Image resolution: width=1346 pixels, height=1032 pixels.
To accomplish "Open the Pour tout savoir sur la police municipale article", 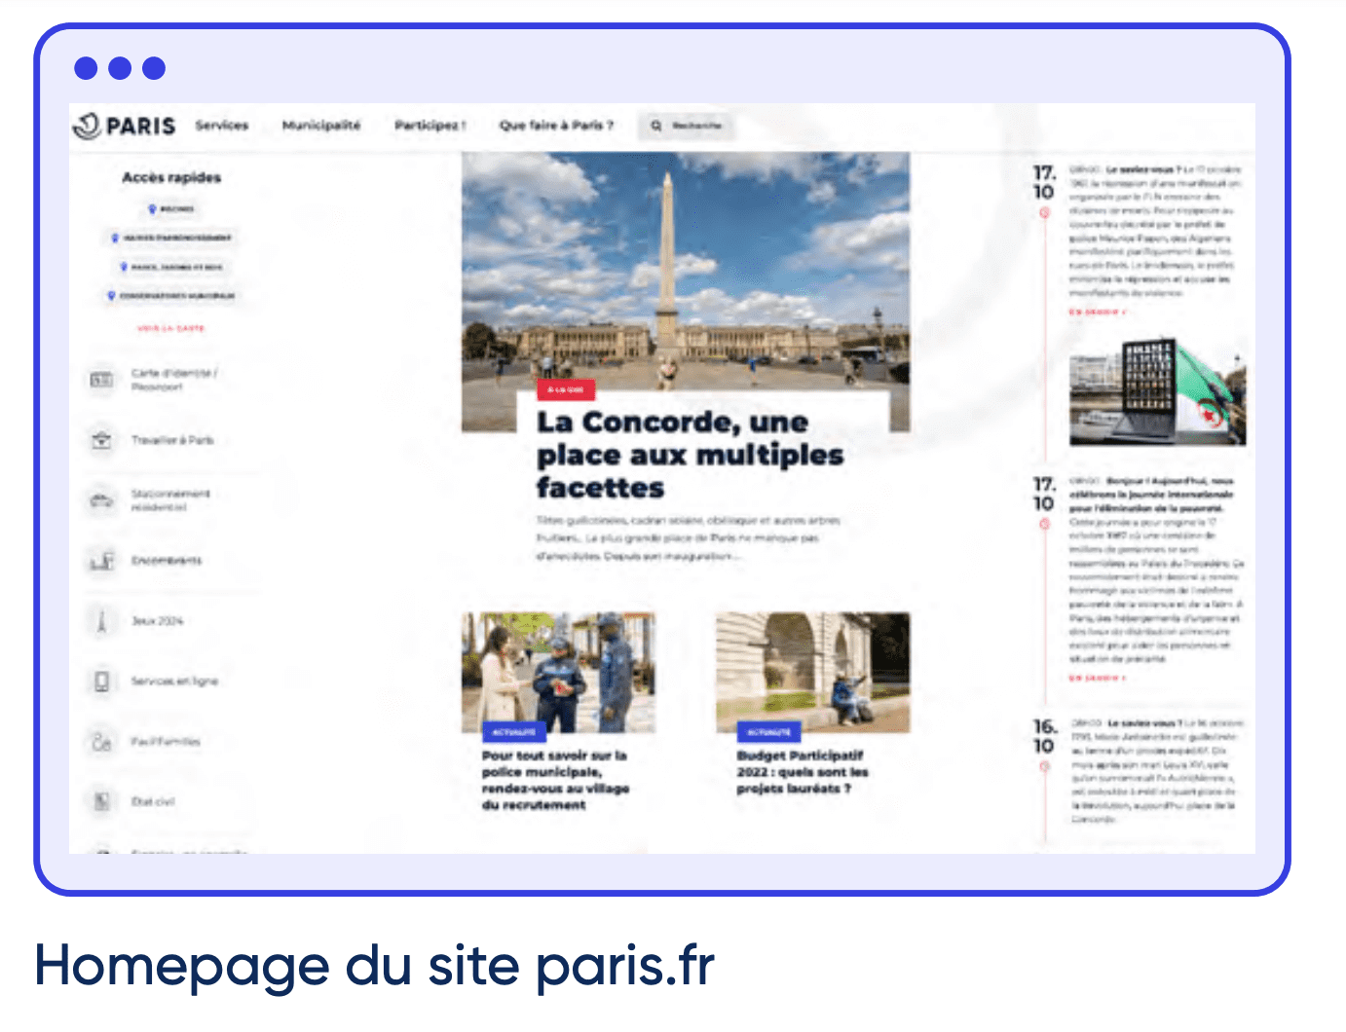I will 555,780.
